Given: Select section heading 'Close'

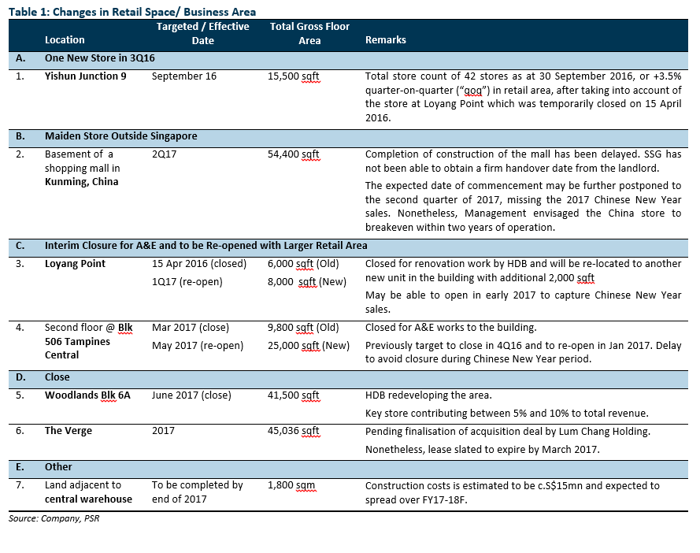Looking at the screenshot, I should tap(57, 377).
